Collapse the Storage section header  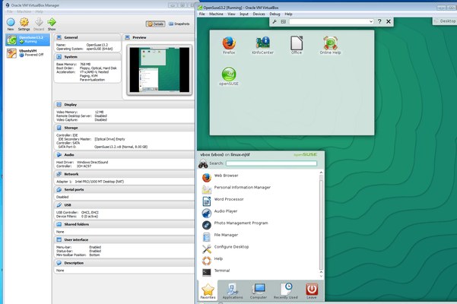[x=124, y=128]
